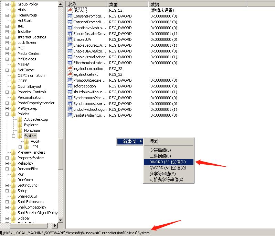The height and width of the screenshot is (236, 275).
Task: Click the Explorer folder icon under Policies
Action: coord(20,125)
